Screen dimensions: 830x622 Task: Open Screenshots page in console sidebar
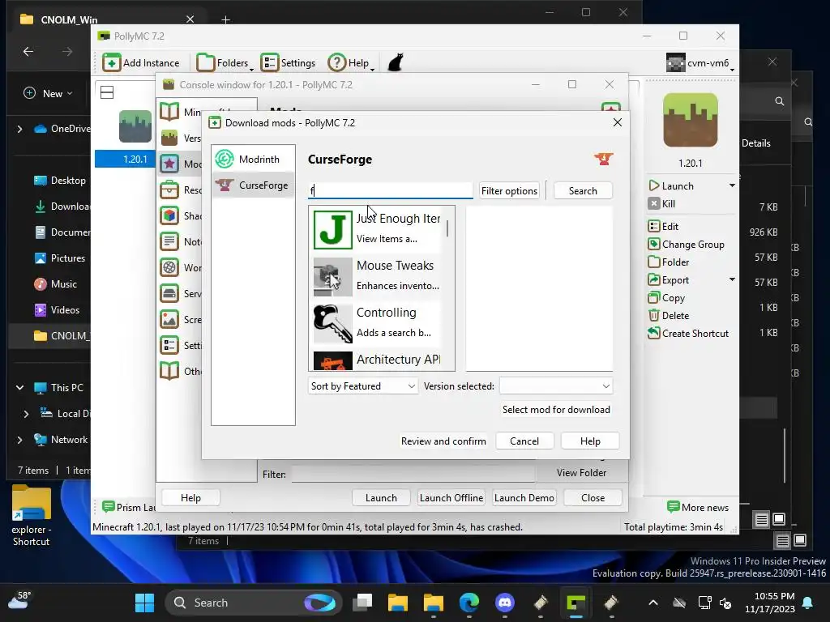(181, 319)
